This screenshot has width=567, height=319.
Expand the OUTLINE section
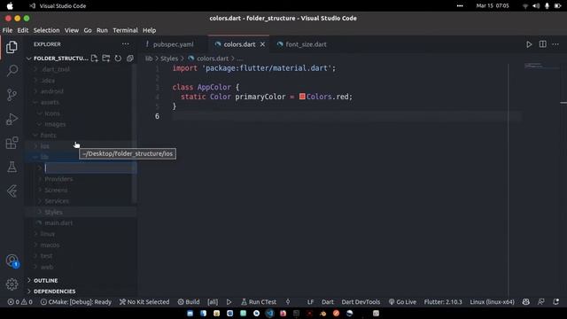tap(45, 280)
